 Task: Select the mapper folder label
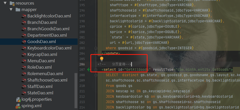click(x=29, y=9)
